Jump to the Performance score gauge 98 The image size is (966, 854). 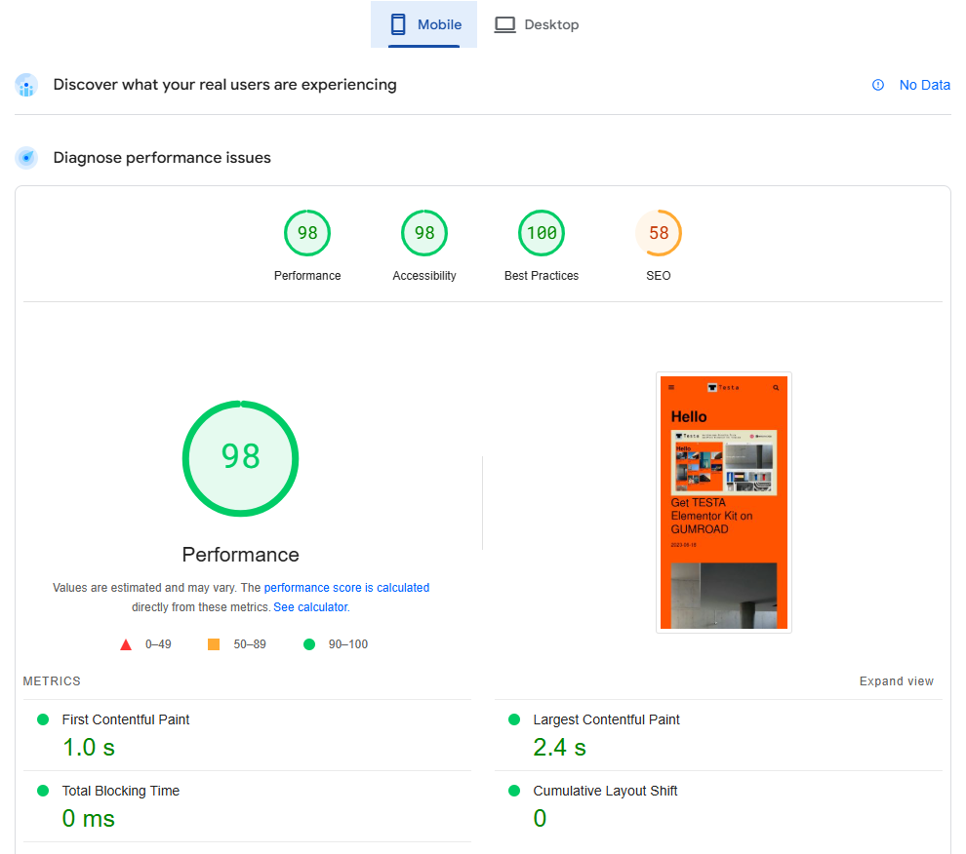[x=307, y=234]
